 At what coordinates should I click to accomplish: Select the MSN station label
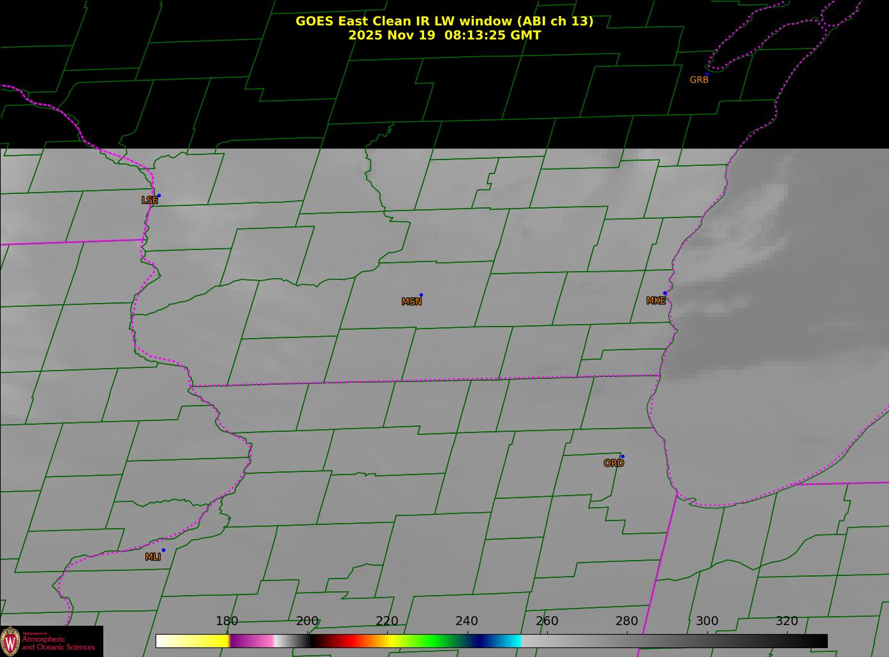[x=411, y=302]
